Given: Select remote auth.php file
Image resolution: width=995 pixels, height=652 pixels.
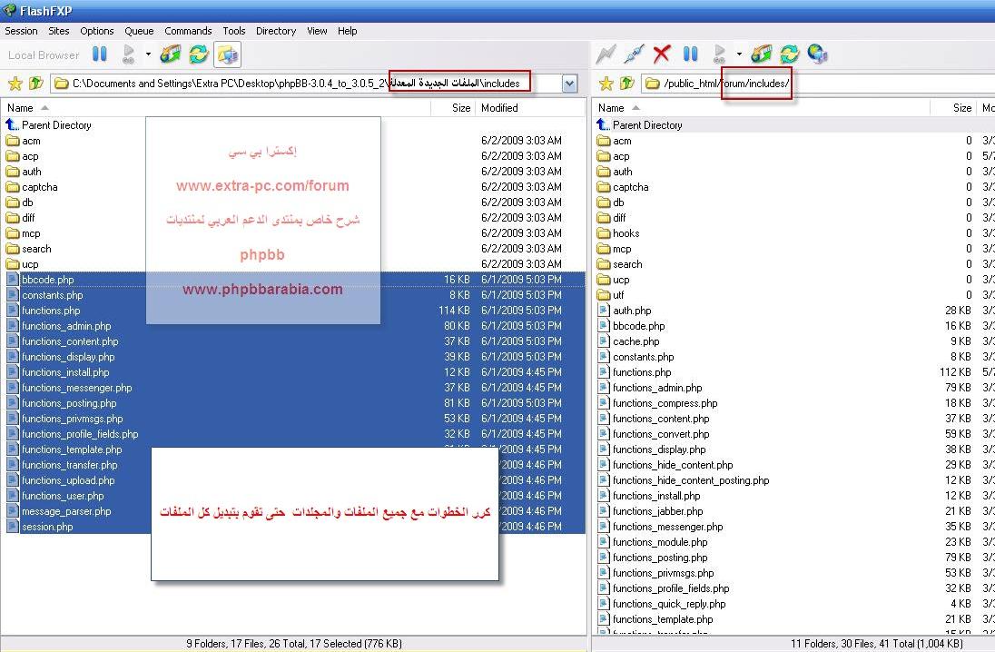Looking at the screenshot, I should [631, 311].
